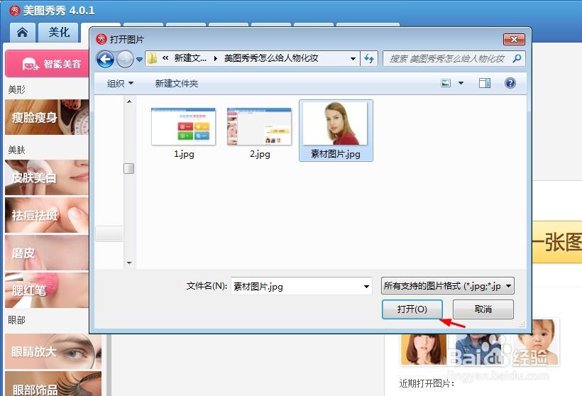Click the 新建文件夹 button

[x=177, y=84]
